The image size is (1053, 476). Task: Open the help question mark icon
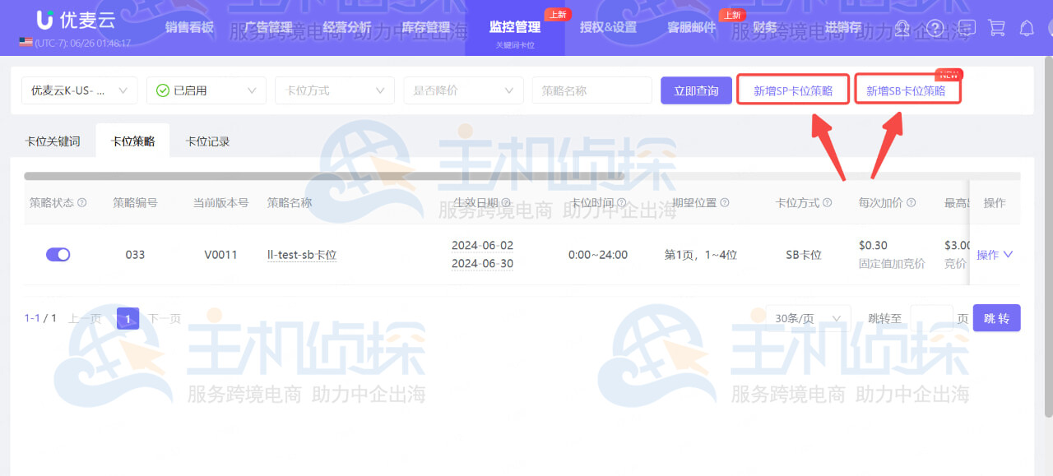(x=935, y=28)
